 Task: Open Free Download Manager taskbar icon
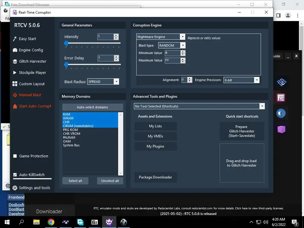80,222
